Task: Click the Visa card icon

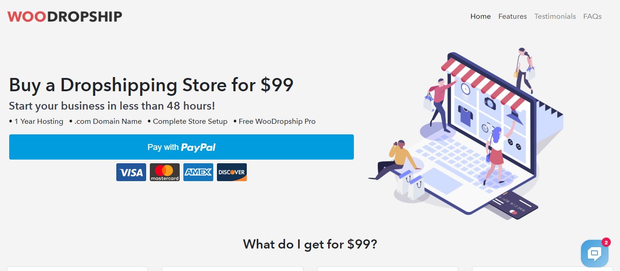Action: click(131, 172)
